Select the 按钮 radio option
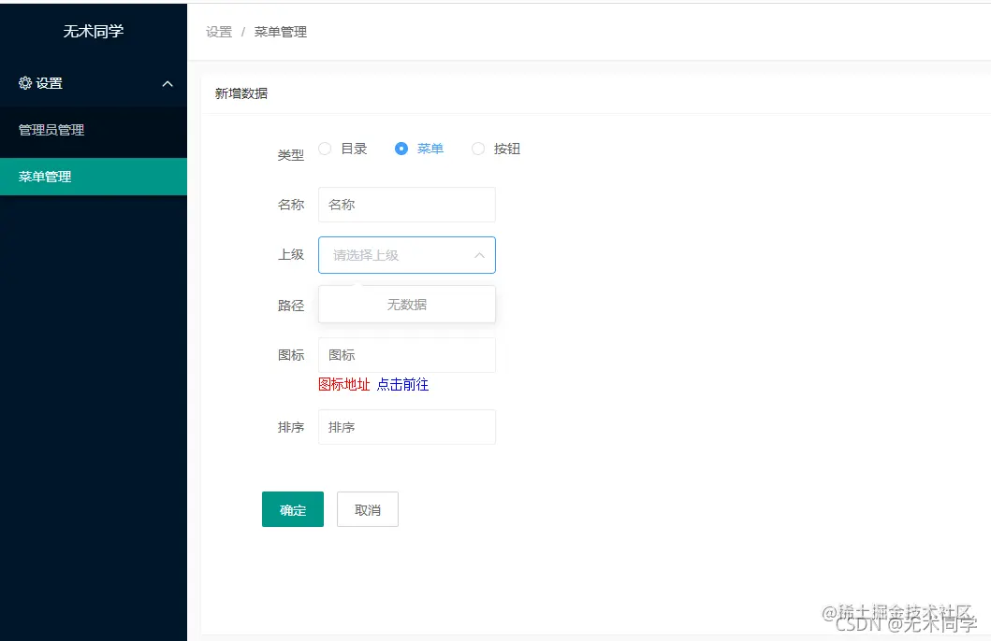Screen dimensions: 991x641 click(478, 148)
